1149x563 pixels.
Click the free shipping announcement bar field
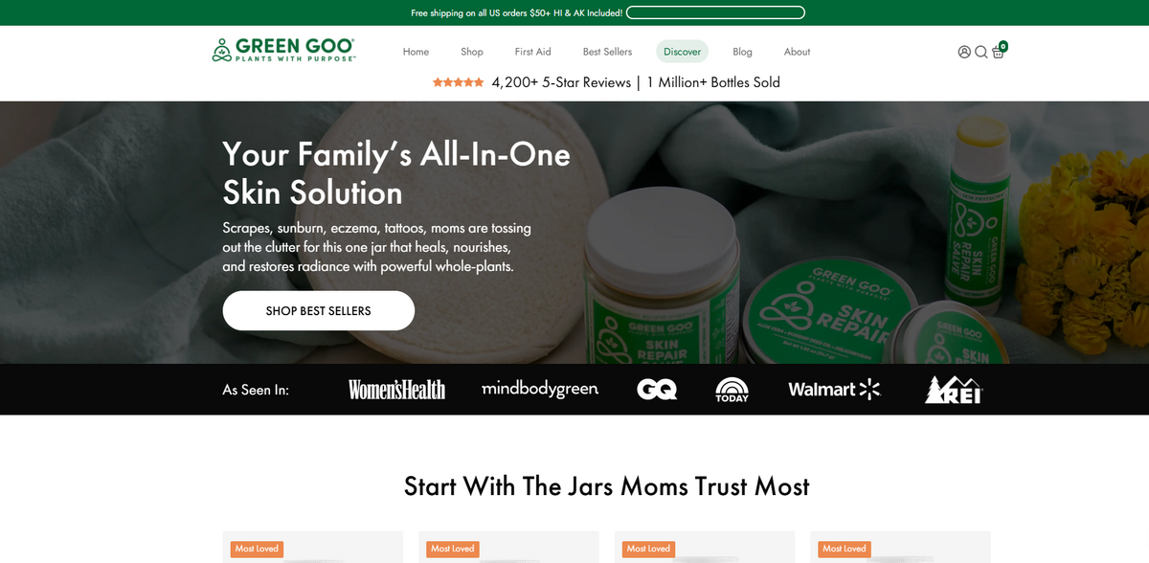(x=715, y=12)
